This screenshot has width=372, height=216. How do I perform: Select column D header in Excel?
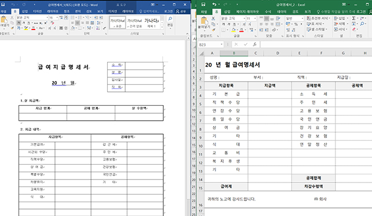click(x=278, y=53)
